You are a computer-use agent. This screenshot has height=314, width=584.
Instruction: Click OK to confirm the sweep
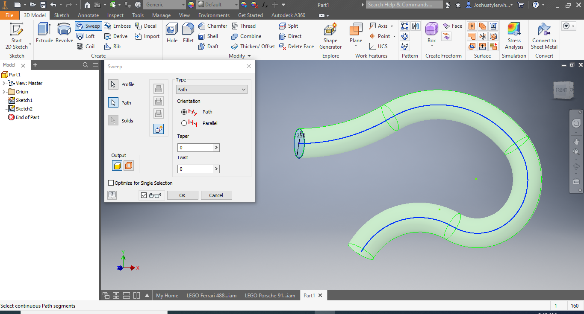(183, 195)
